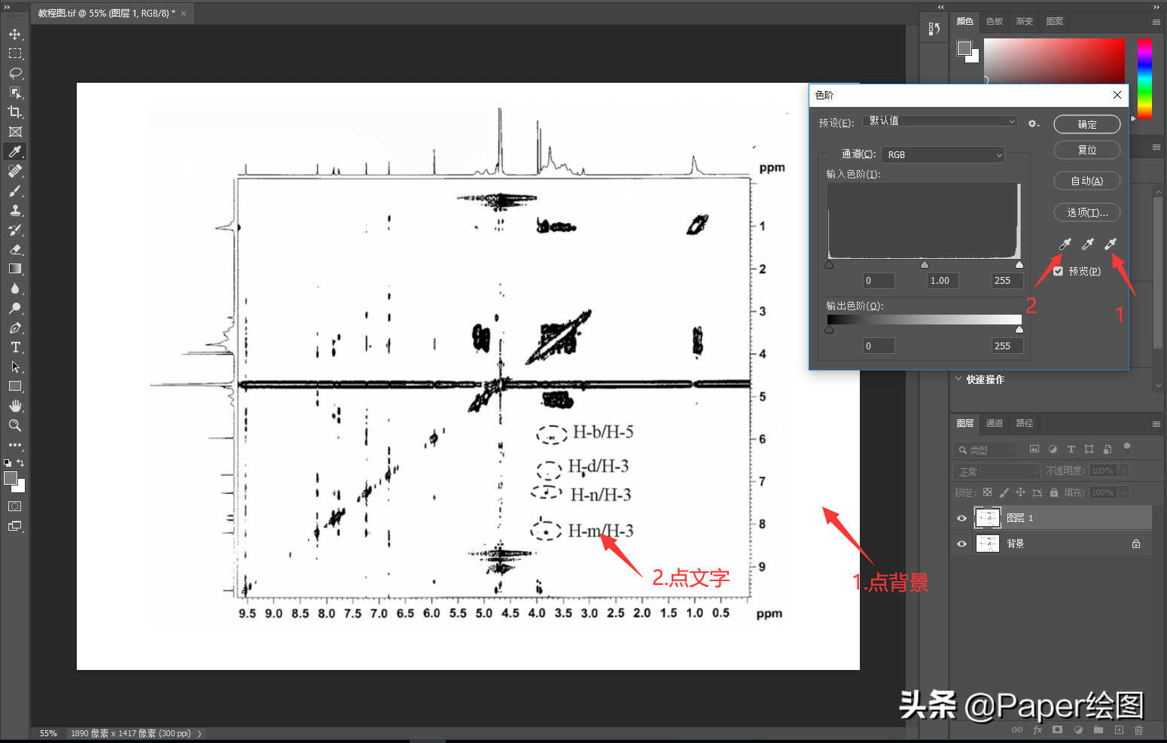1167x743 pixels.
Task: Hide 背景 layer visibility eye
Action: (961, 544)
